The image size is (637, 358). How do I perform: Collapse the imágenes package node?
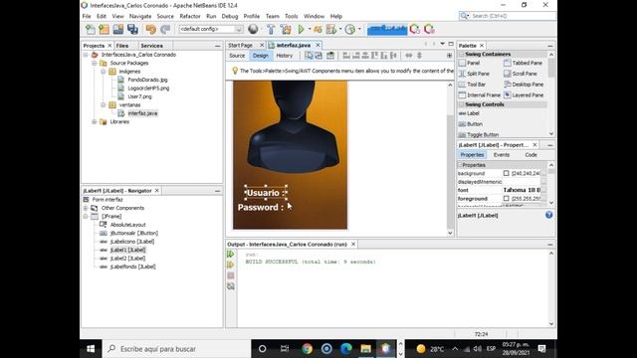click(104, 72)
